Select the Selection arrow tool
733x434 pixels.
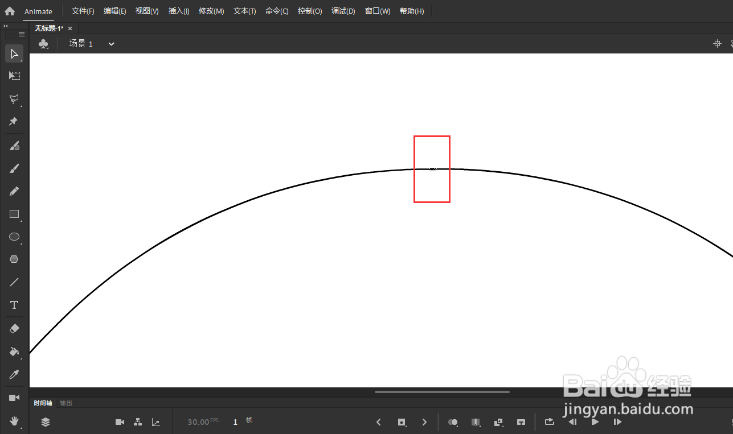click(14, 54)
